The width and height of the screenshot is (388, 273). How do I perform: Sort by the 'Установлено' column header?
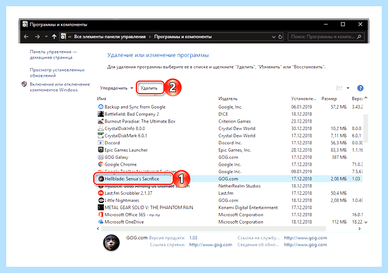[304, 99]
